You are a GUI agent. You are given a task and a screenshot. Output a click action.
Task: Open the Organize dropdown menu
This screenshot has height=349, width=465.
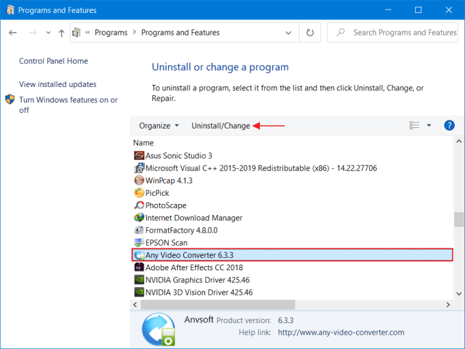(159, 125)
